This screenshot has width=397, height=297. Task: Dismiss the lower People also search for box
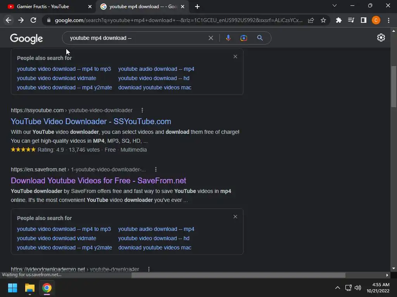click(x=235, y=217)
